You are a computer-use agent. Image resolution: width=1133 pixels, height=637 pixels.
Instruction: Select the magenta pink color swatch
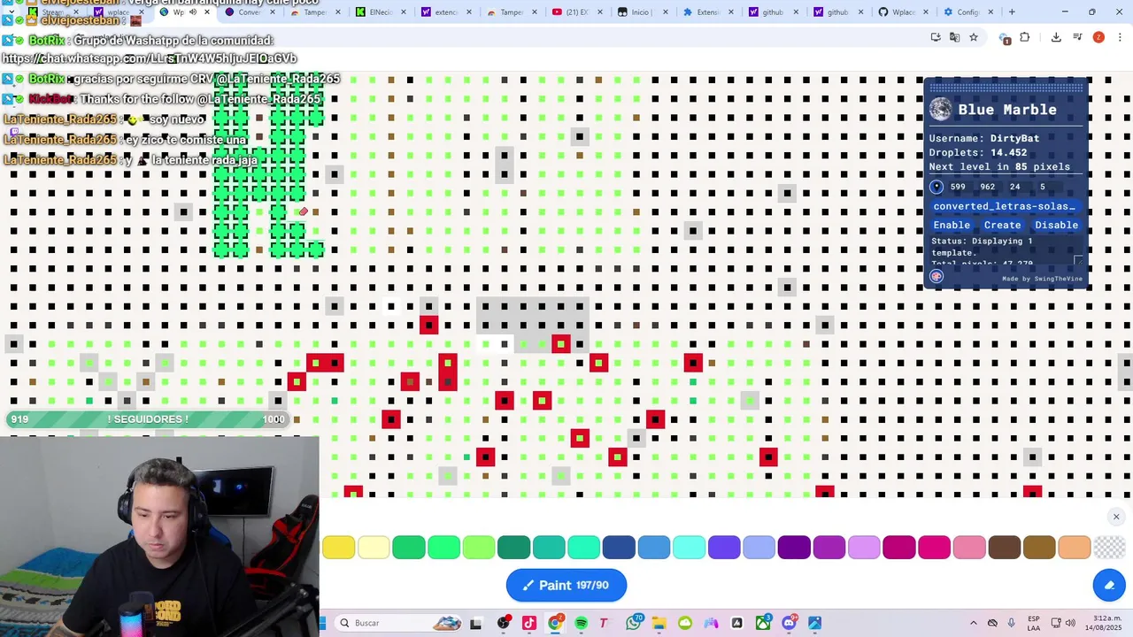pyautogui.click(x=934, y=548)
